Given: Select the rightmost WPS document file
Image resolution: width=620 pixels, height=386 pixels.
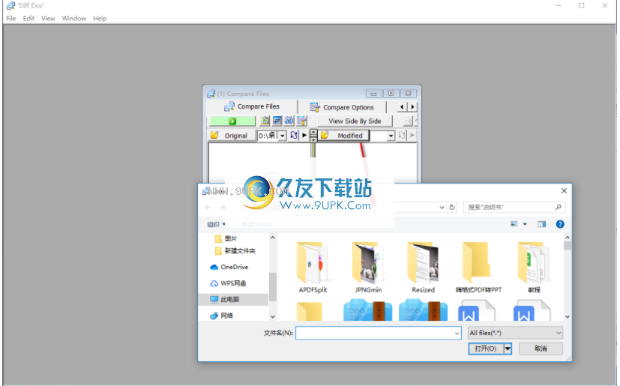Looking at the screenshot, I should point(532,310).
